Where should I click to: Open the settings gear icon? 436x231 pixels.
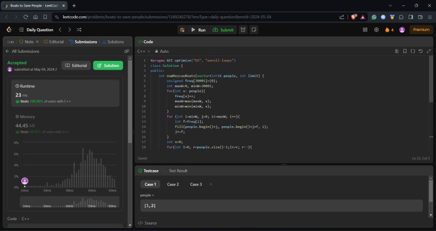377,30
